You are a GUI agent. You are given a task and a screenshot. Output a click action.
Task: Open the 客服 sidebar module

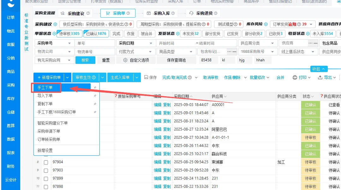(x=11, y=45)
